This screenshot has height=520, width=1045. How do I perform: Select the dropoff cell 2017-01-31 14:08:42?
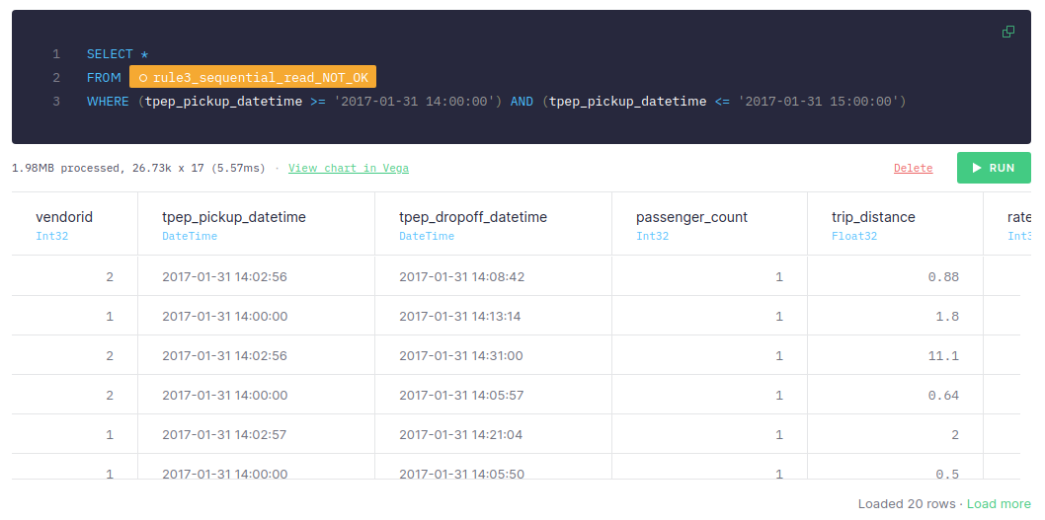point(461,276)
